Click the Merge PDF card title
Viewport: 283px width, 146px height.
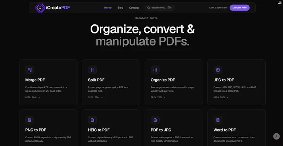[35, 80]
